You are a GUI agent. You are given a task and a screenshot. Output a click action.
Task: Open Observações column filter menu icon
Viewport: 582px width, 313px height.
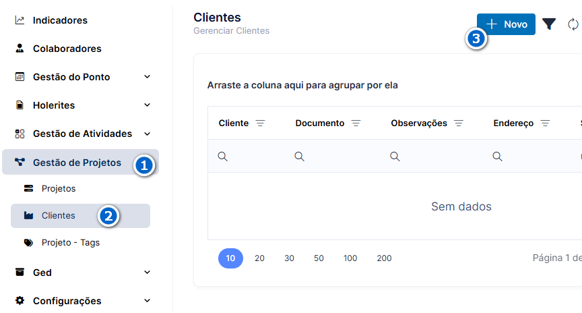tap(459, 123)
